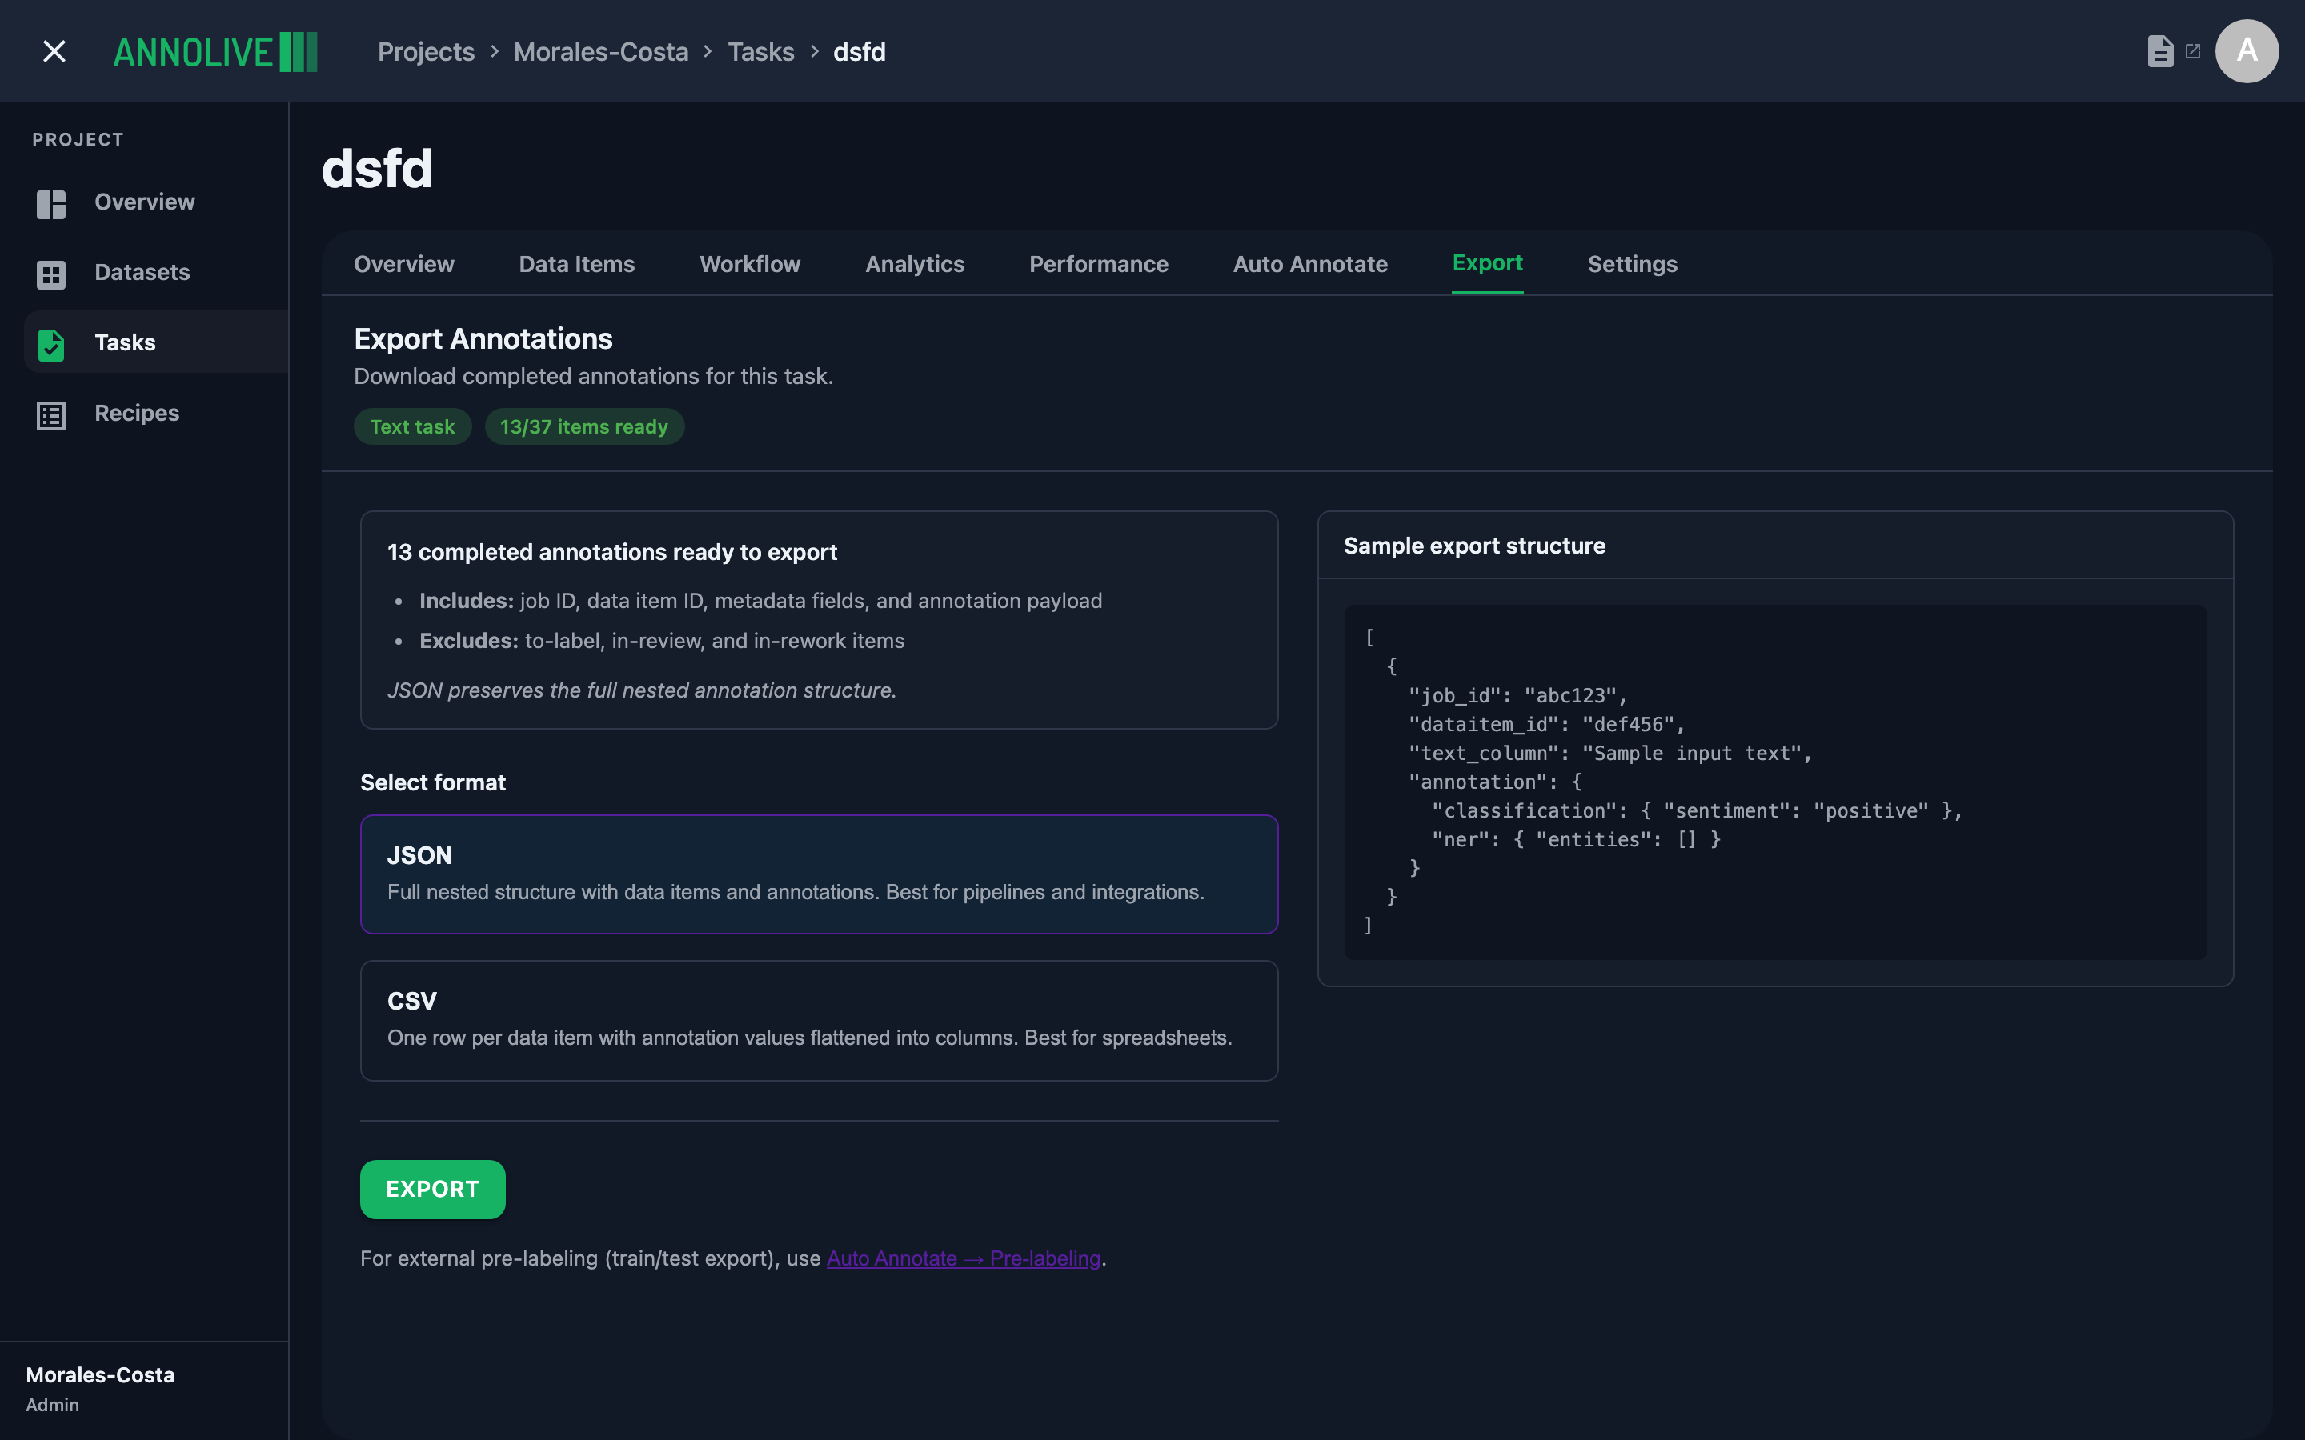2305x1440 pixels.
Task: Click the Includes bullet text
Action: pos(760,601)
